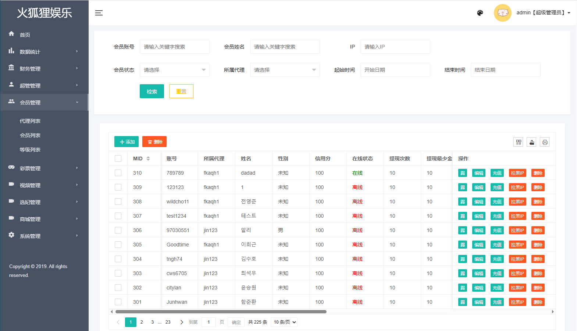The image size is (577, 331).
Task: Click the 重置 reset button
Action: coord(181,91)
